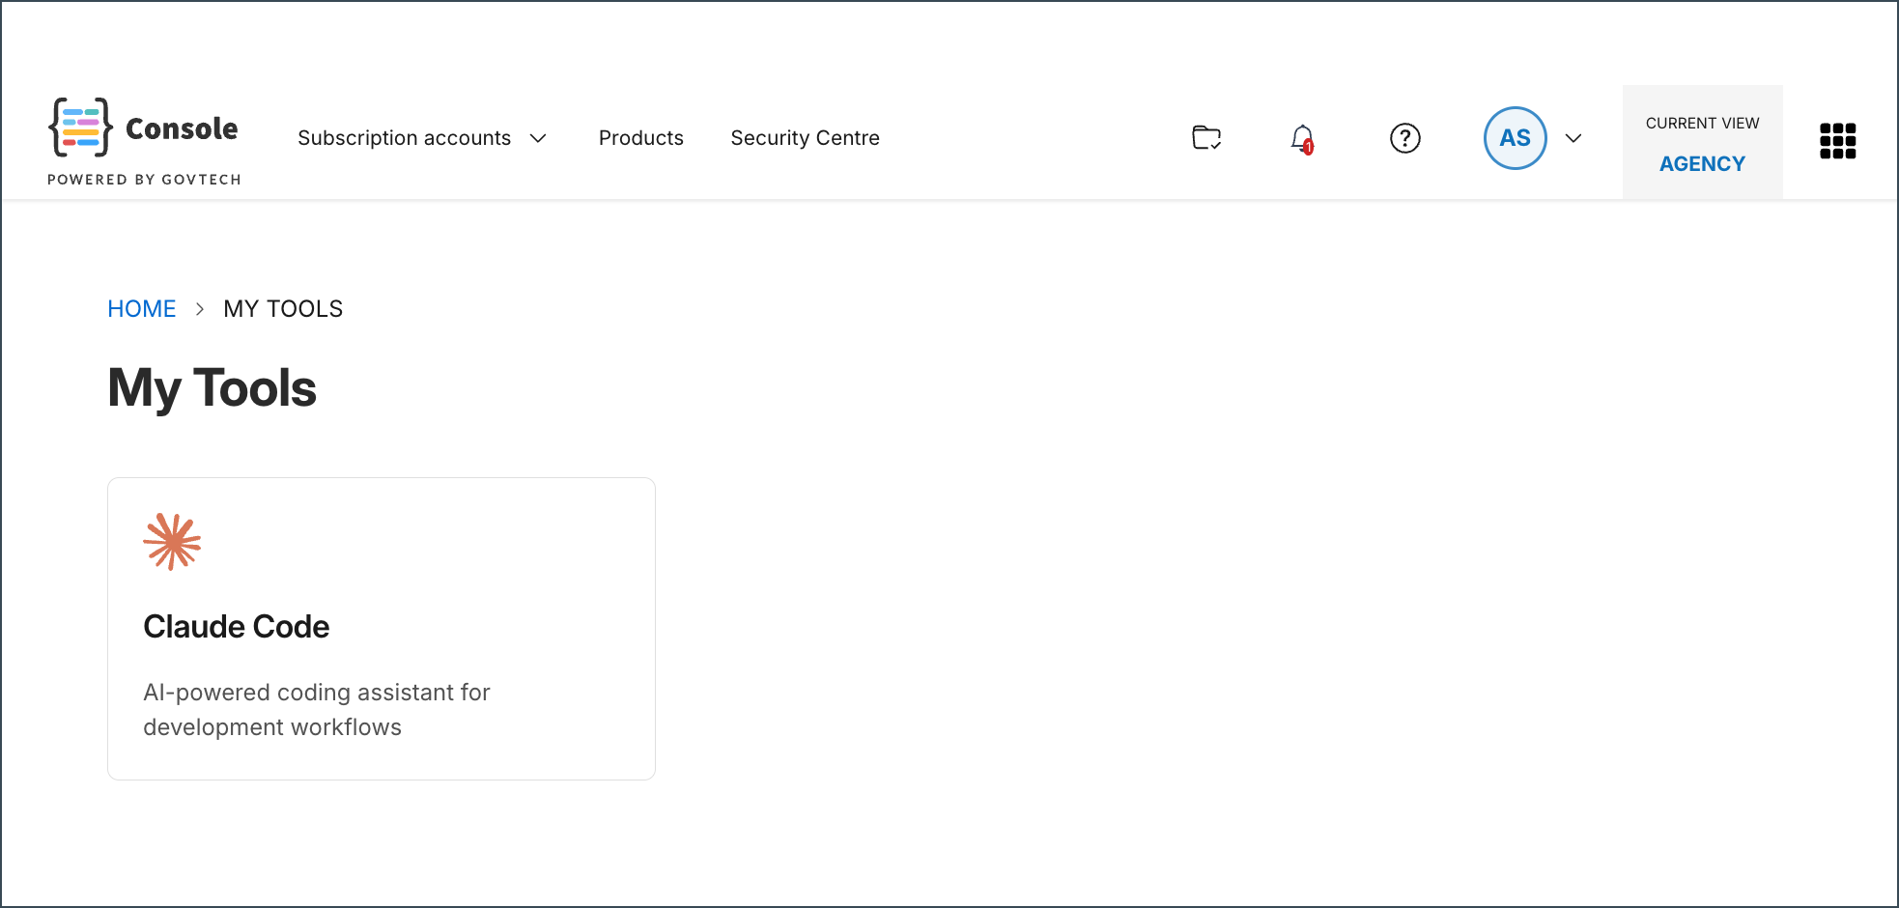1899x908 pixels.
Task: Open the app grid launcher icon
Action: [x=1837, y=141]
